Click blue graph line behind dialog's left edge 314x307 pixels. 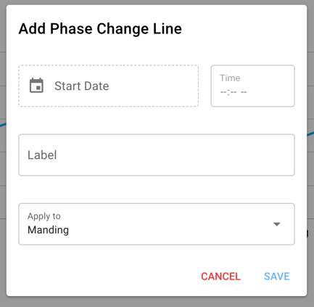(3, 125)
